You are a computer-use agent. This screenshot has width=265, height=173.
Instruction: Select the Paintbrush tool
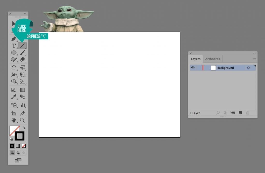tap(22, 53)
